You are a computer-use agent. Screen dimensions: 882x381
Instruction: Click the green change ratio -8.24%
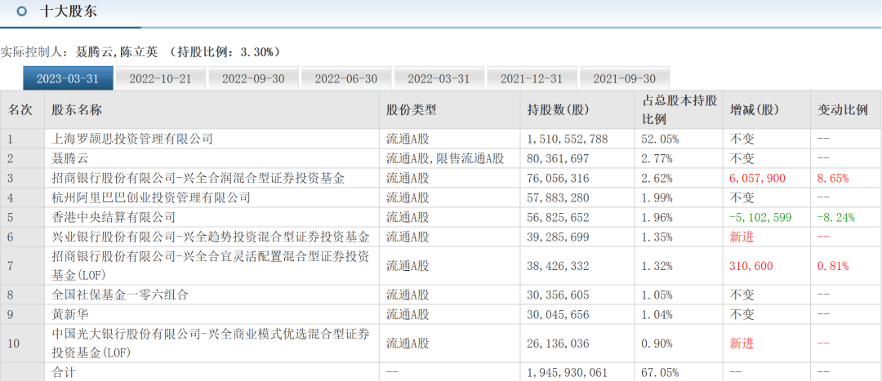click(836, 217)
